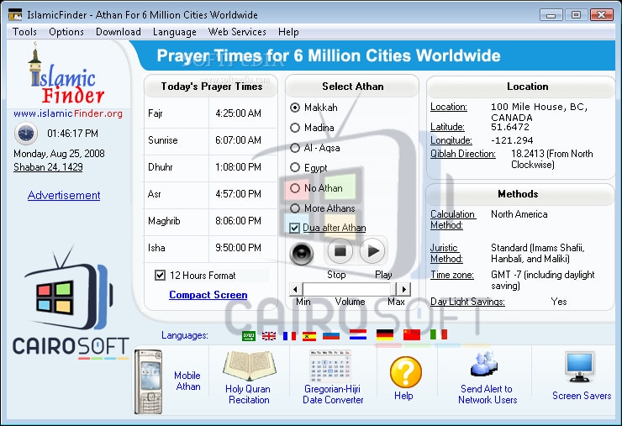
Task: Open Mobile Athan link
Action: point(187,381)
